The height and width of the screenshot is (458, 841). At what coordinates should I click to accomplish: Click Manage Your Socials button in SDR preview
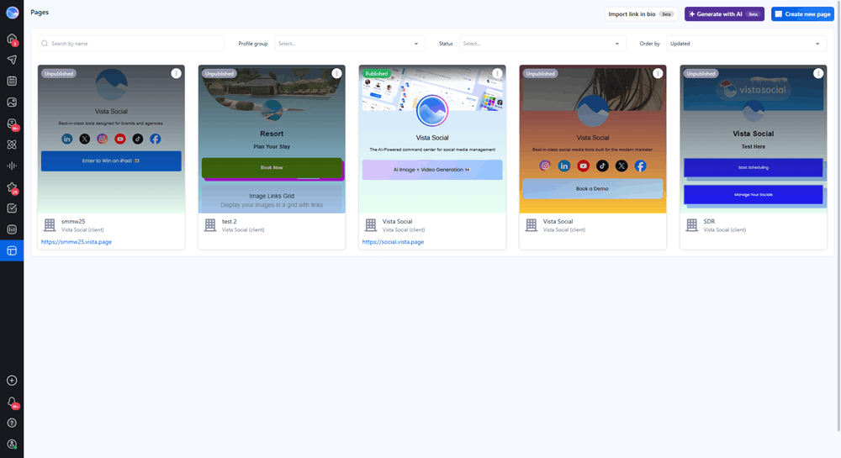pos(753,194)
